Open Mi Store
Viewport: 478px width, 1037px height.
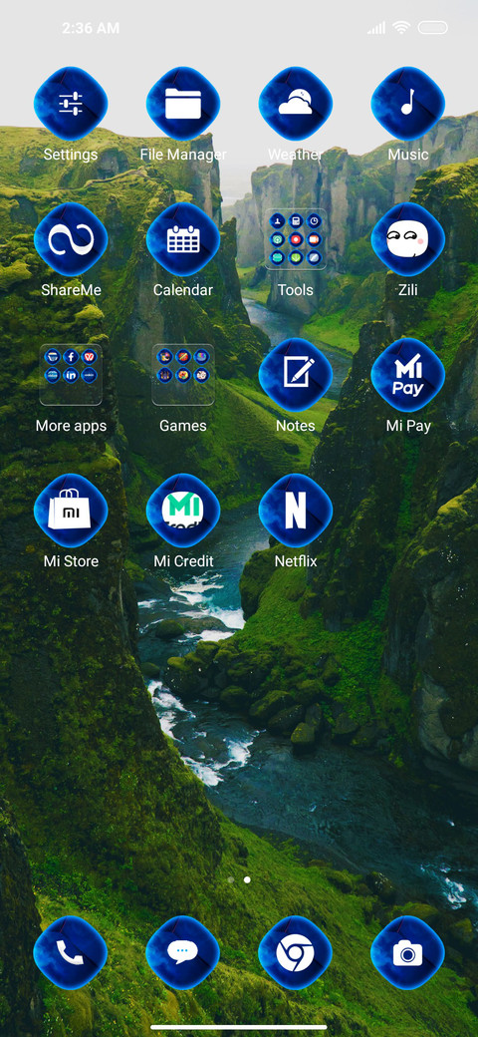pyautogui.click(x=71, y=511)
